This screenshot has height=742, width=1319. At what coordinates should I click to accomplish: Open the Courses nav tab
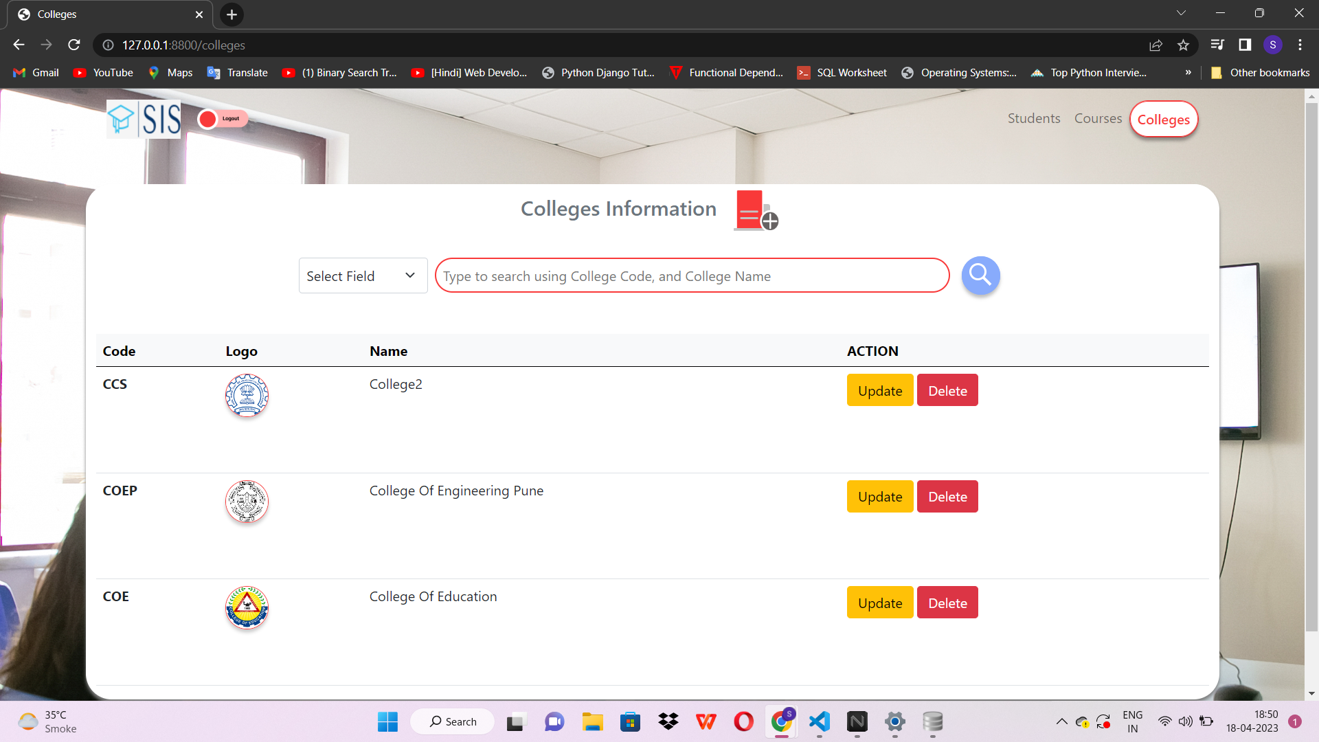click(x=1098, y=118)
